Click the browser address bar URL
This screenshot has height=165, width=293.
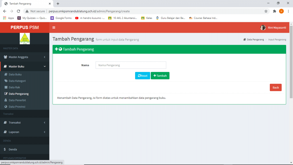pyautogui.click(x=89, y=11)
